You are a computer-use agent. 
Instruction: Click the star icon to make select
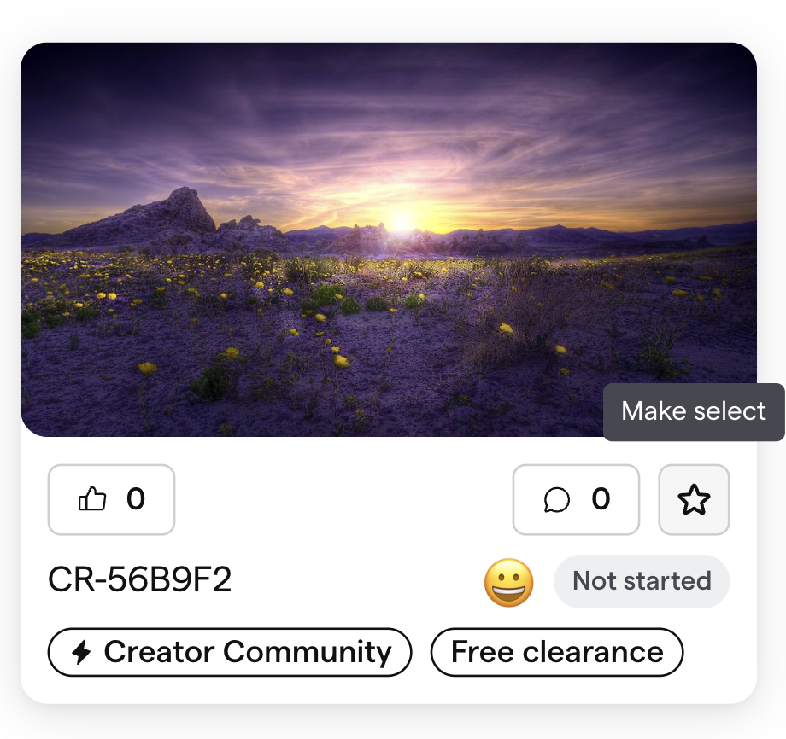[x=694, y=499]
